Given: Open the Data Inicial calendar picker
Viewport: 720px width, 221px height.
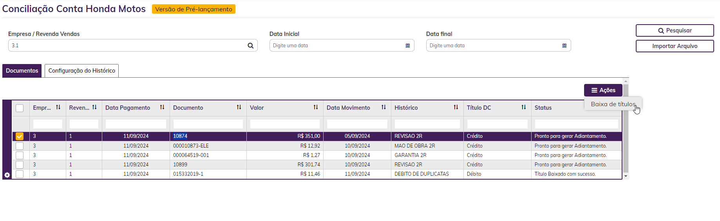Looking at the screenshot, I should point(408,46).
